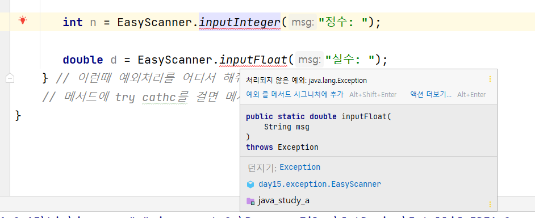Open '액션 더보기...' link in popup
Screen dimensions: 535x218
pos(430,94)
